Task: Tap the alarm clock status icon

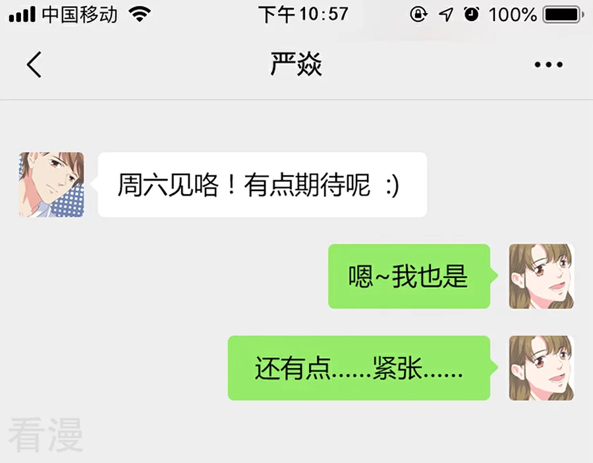Action: [471, 14]
